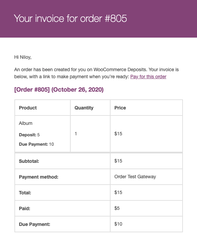Click the Subtotal amount $15
Screen dimensions: 197x237
(118, 161)
